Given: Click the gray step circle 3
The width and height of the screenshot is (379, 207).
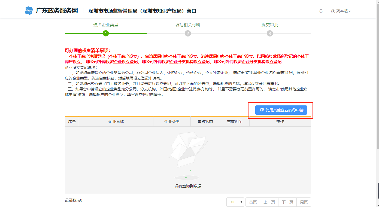Looking at the screenshot, I should pos(270,34).
